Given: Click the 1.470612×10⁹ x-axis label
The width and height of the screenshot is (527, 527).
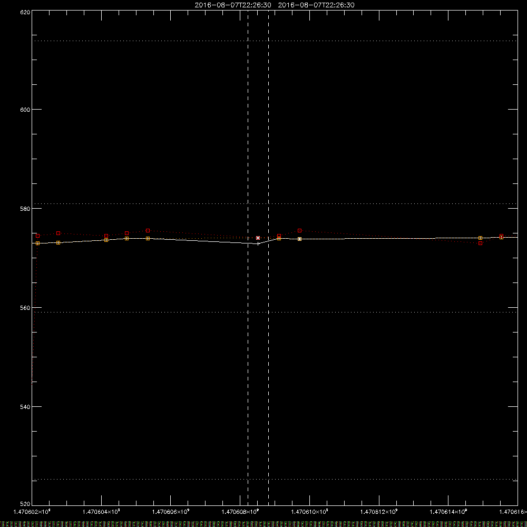Looking at the screenshot, I should (x=379, y=512).
